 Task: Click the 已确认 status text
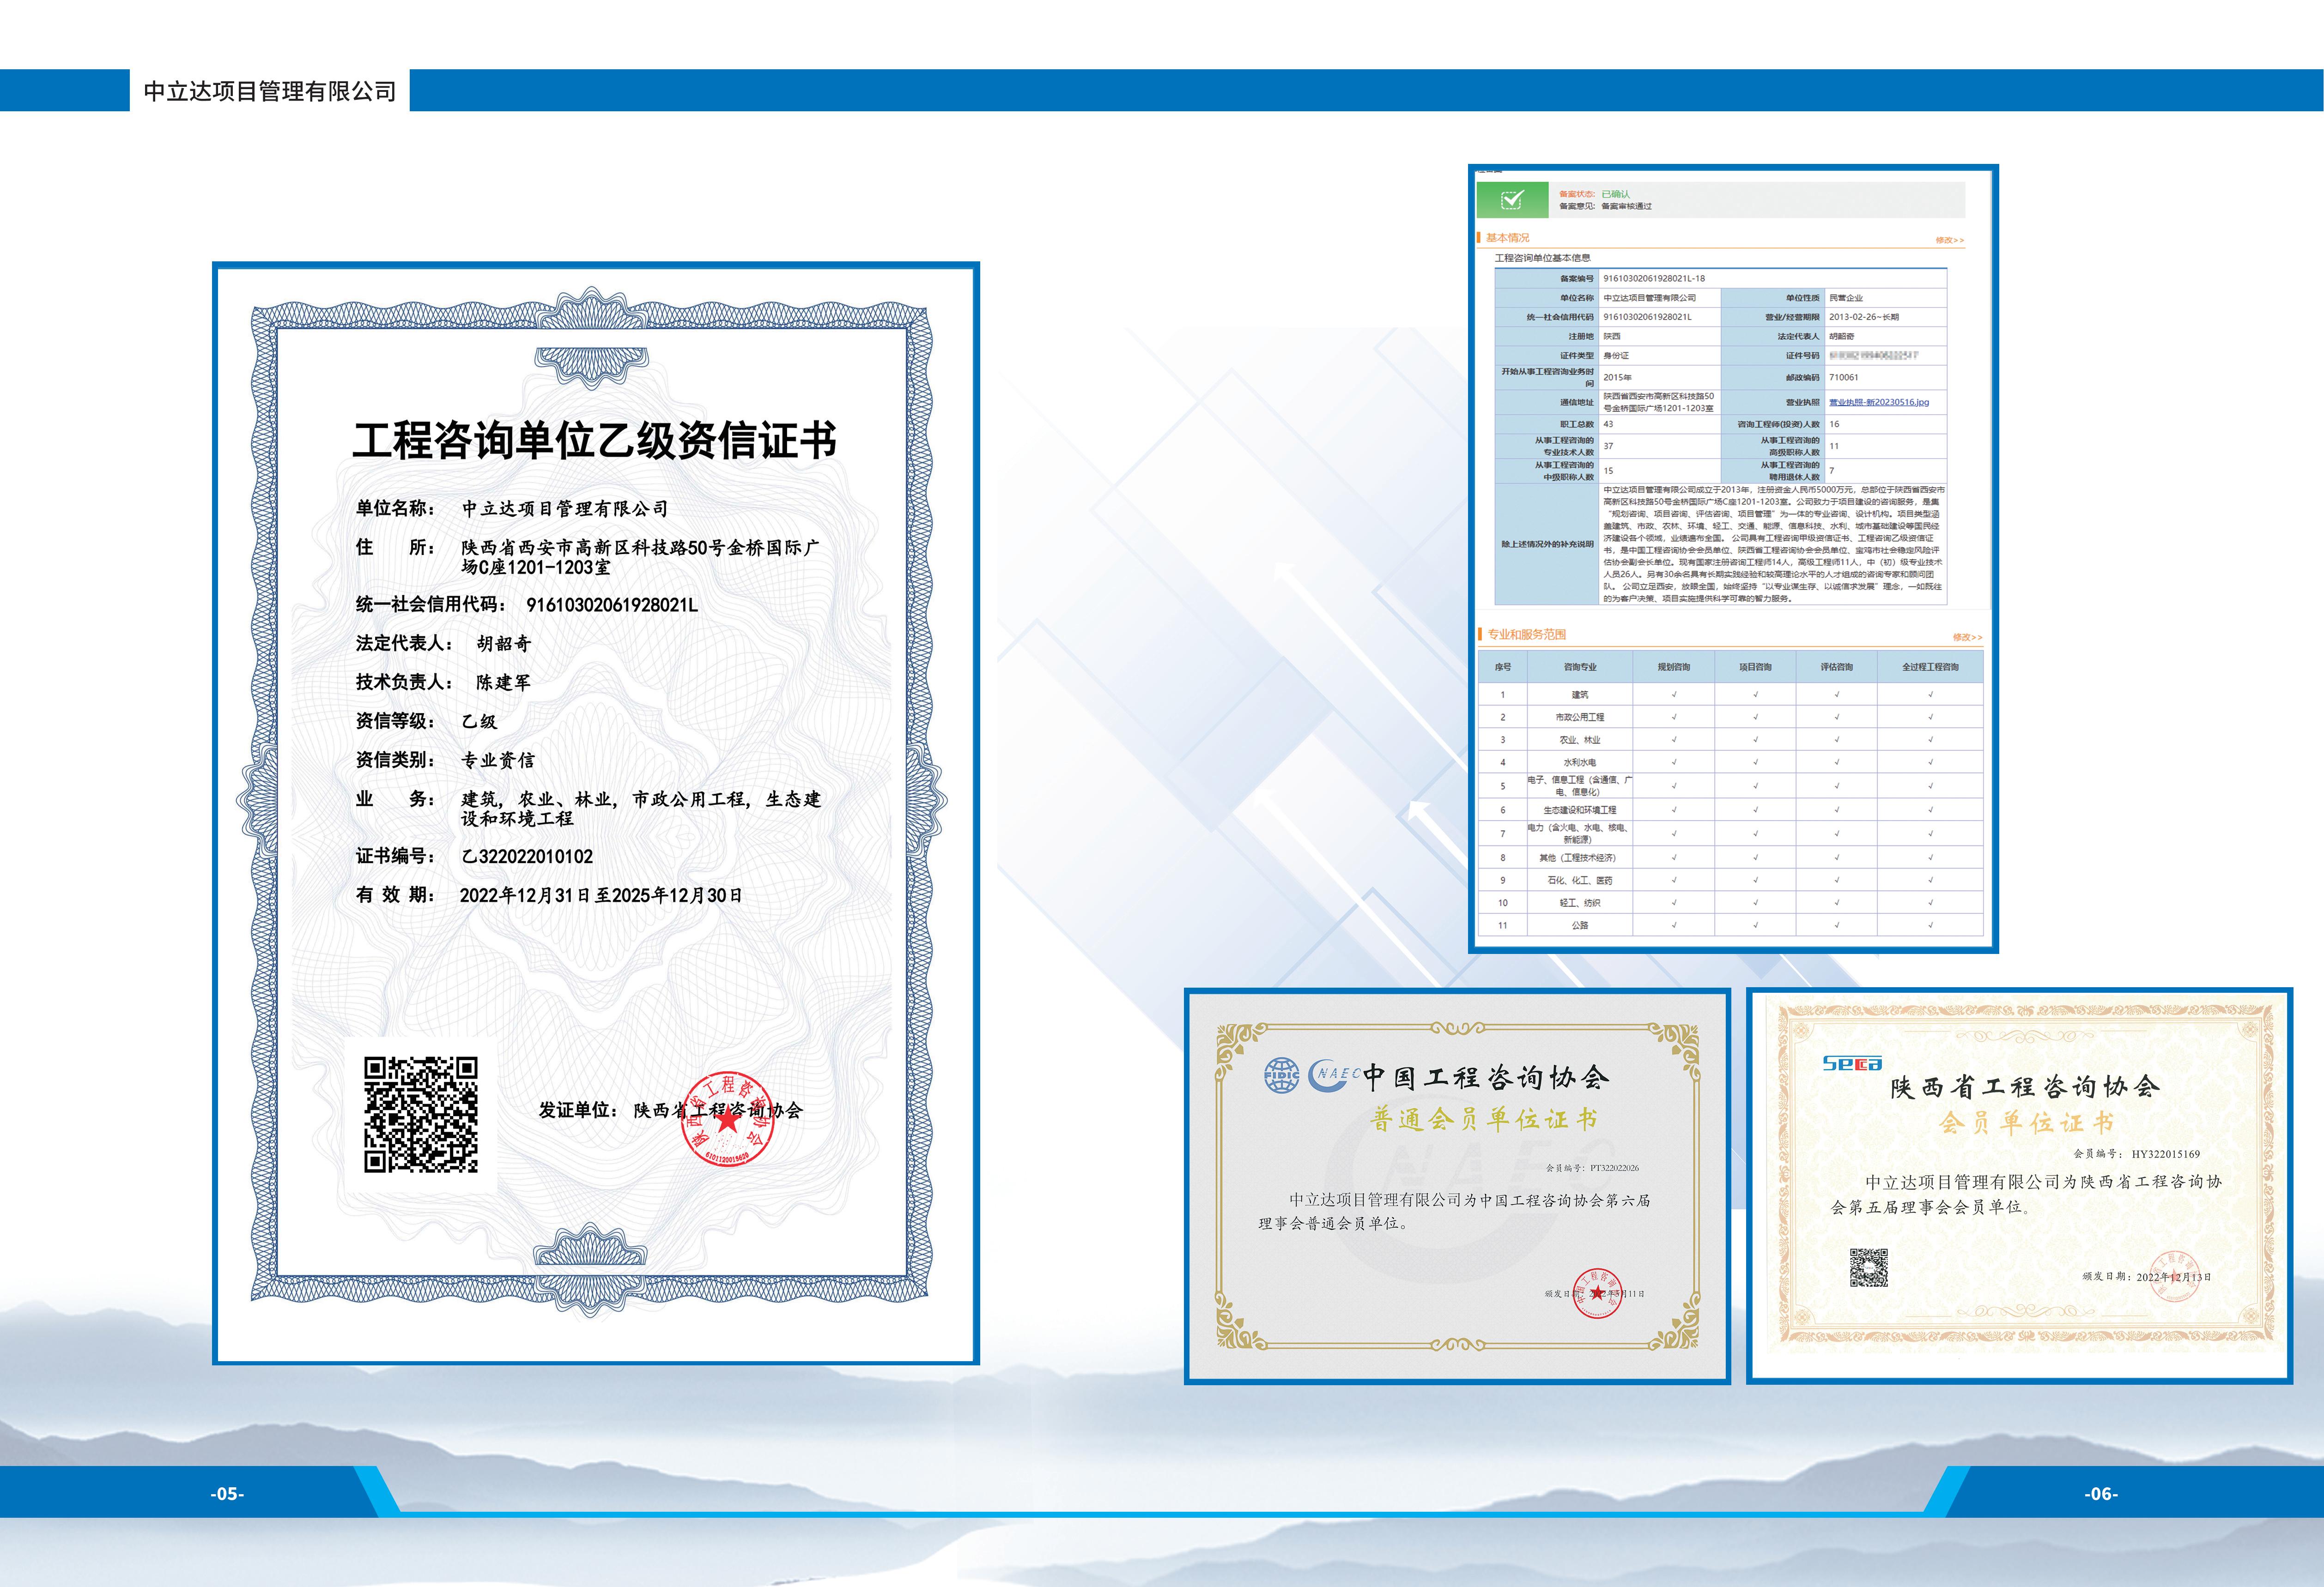pos(1615,194)
